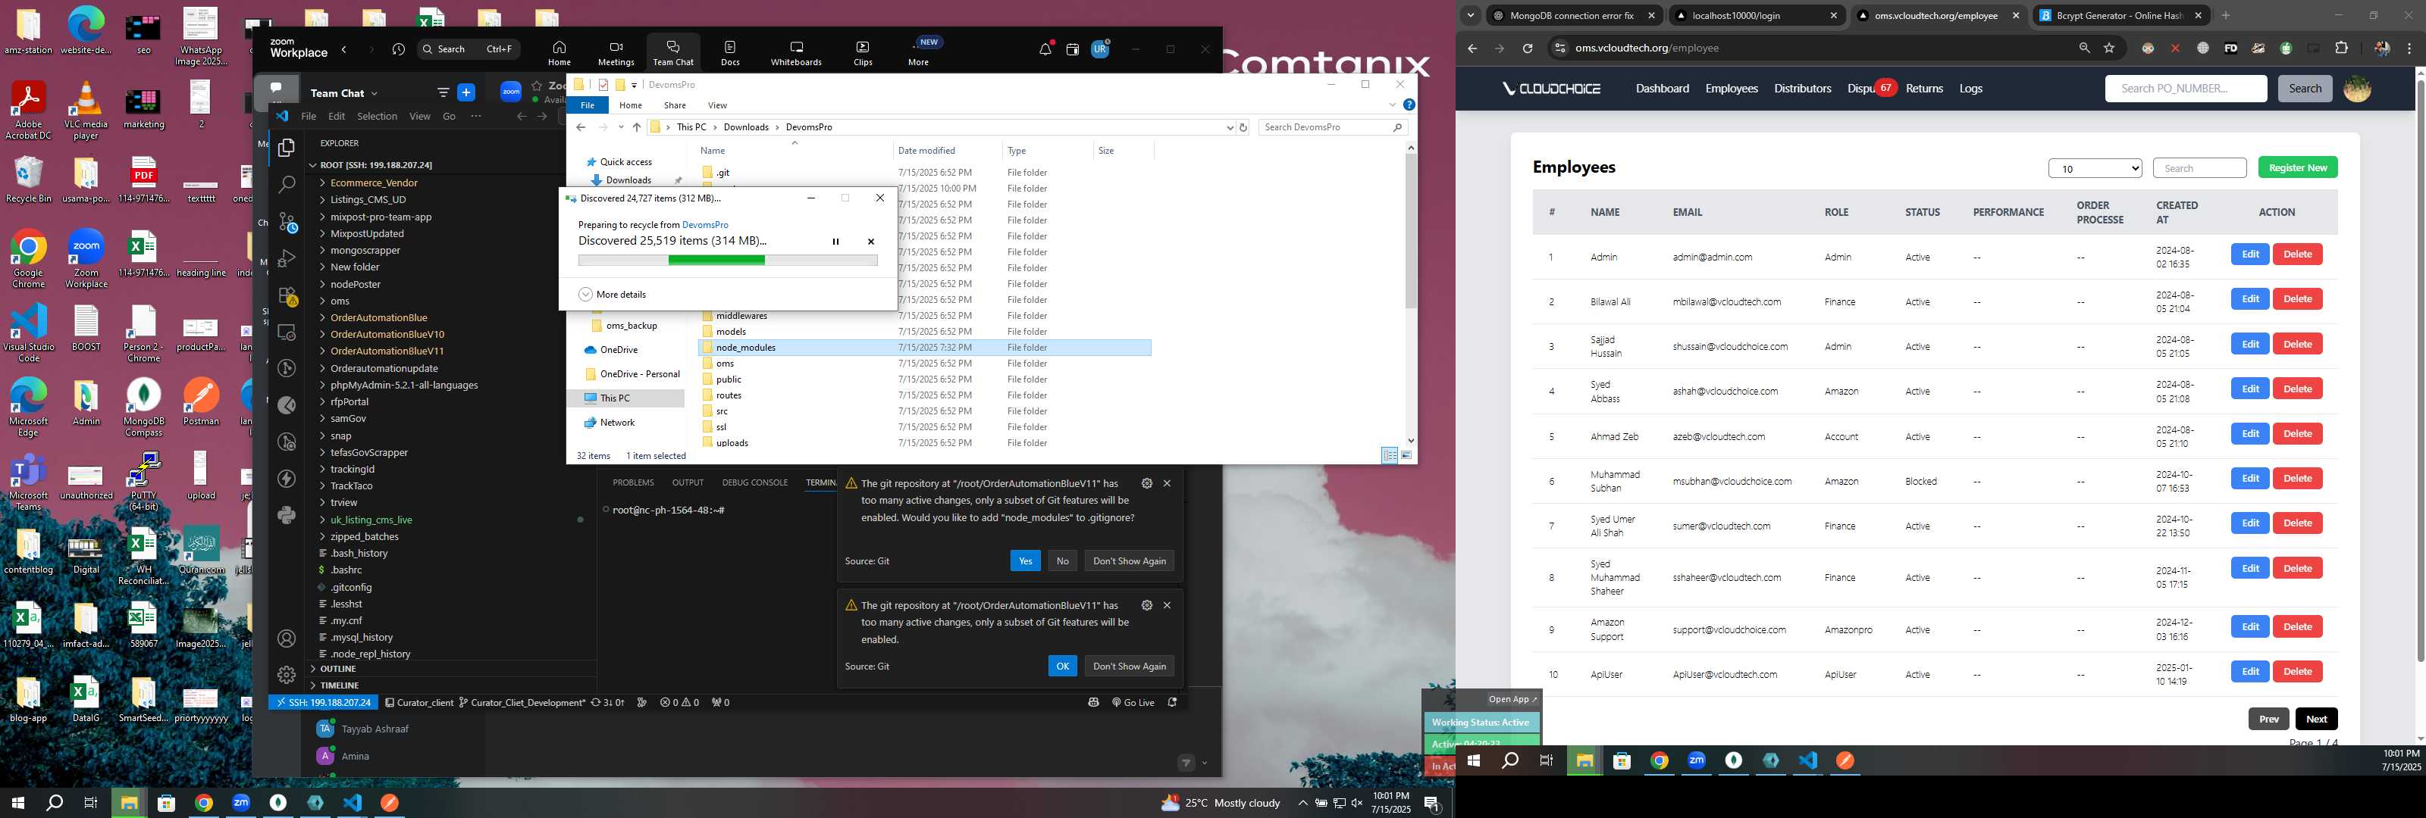The image size is (2426, 818).
Task: Expand the OrderAutomationBlueV11 folder
Action: (386, 351)
